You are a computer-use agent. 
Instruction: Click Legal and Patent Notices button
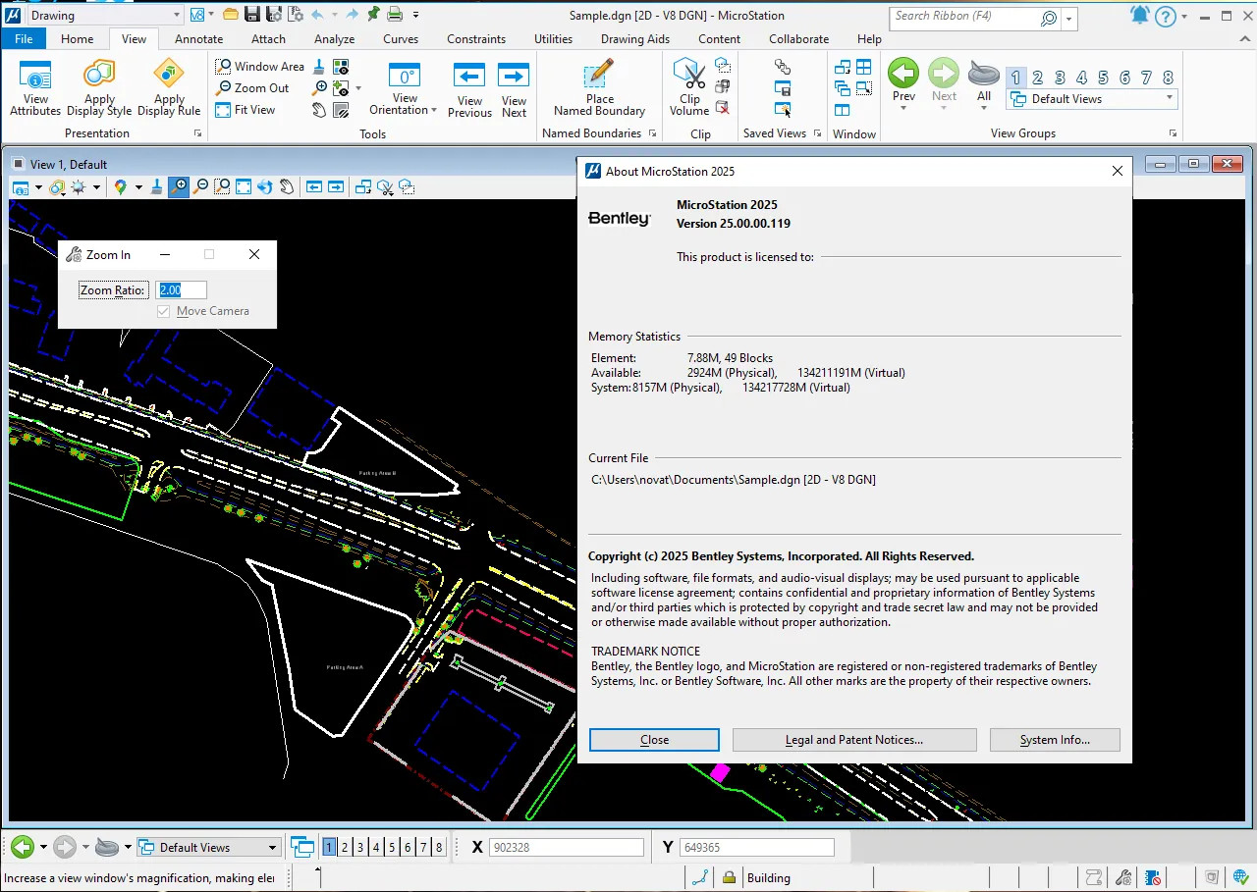point(854,740)
